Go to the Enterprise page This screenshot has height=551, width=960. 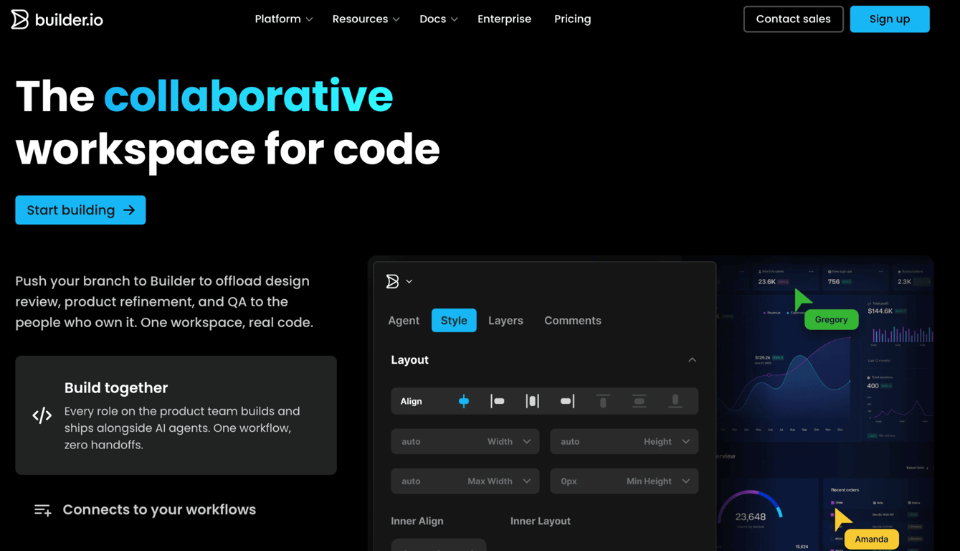click(x=505, y=19)
